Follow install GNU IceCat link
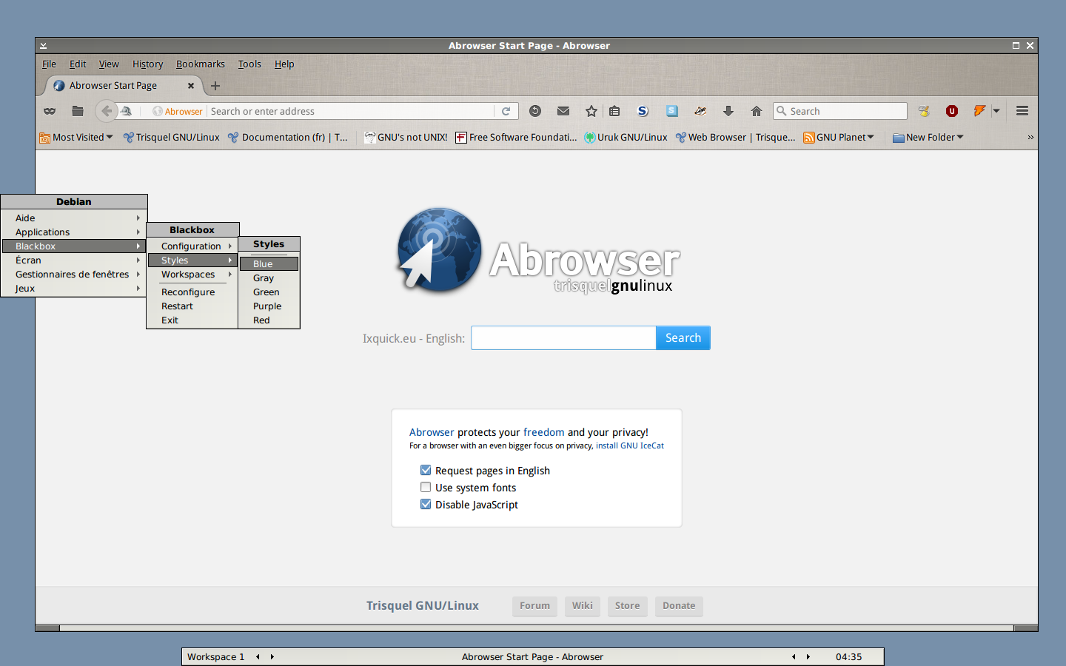The width and height of the screenshot is (1066, 666). (630, 445)
